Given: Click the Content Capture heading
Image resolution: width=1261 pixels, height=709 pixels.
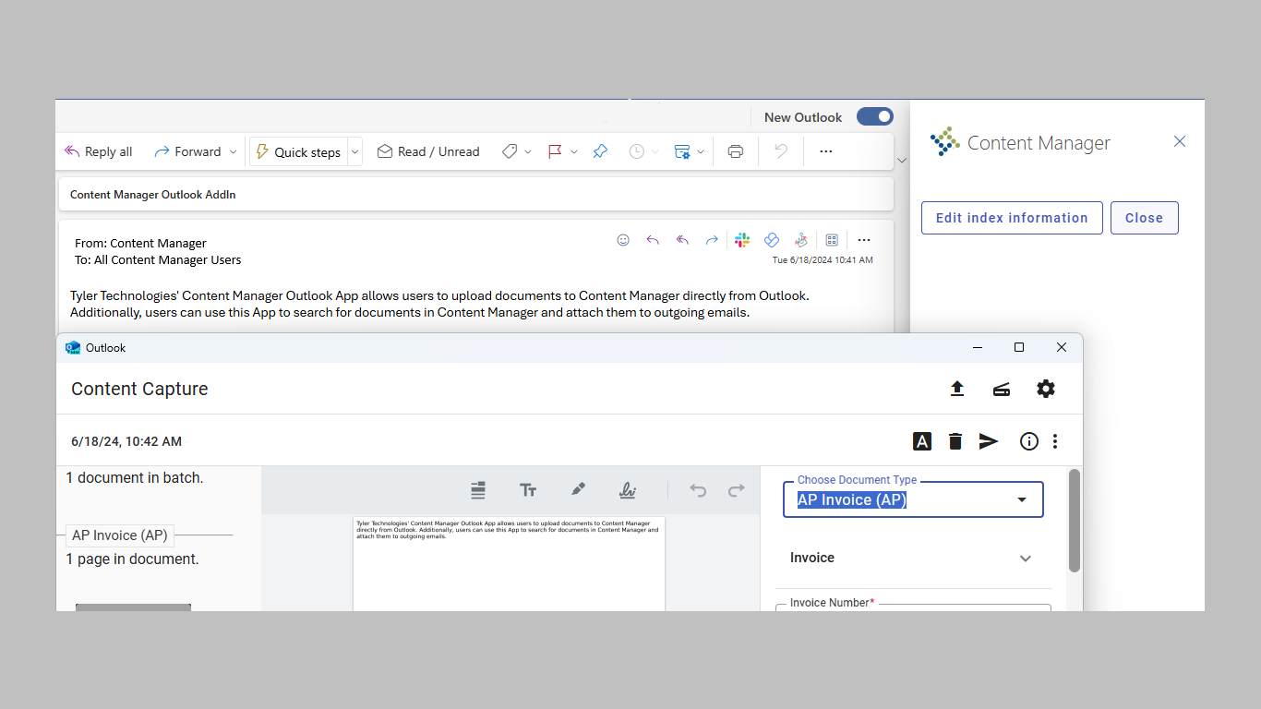Looking at the screenshot, I should (x=139, y=389).
